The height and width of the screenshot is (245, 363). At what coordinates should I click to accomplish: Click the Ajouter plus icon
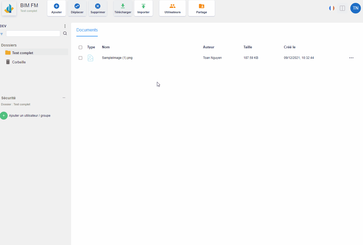point(57,6)
